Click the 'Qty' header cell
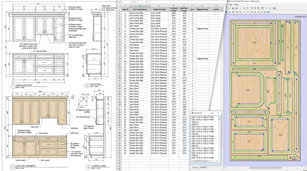Image resolution: width=307 pixels, height=171 pixels. tap(192, 9)
